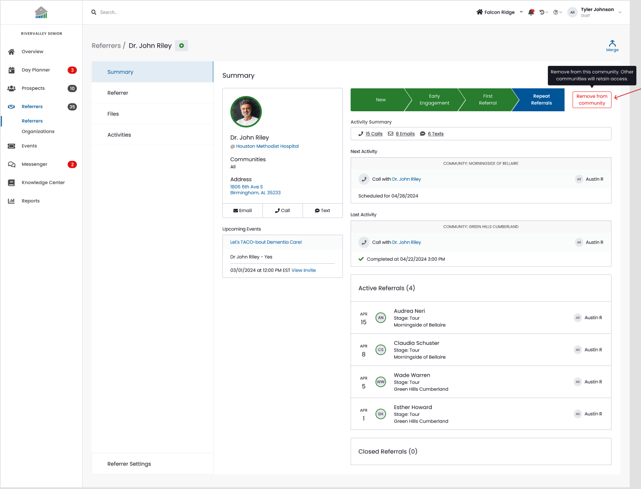
Task: Expand the Closed Referrals (0) section
Action: (480, 451)
